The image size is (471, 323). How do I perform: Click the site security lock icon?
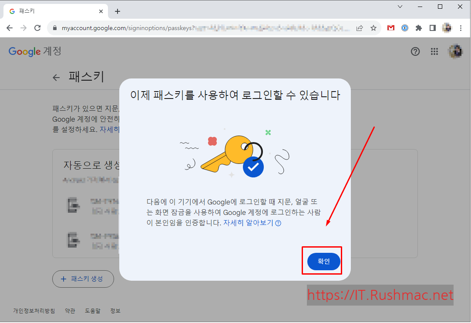pyautogui.click(x=55, y=27)
